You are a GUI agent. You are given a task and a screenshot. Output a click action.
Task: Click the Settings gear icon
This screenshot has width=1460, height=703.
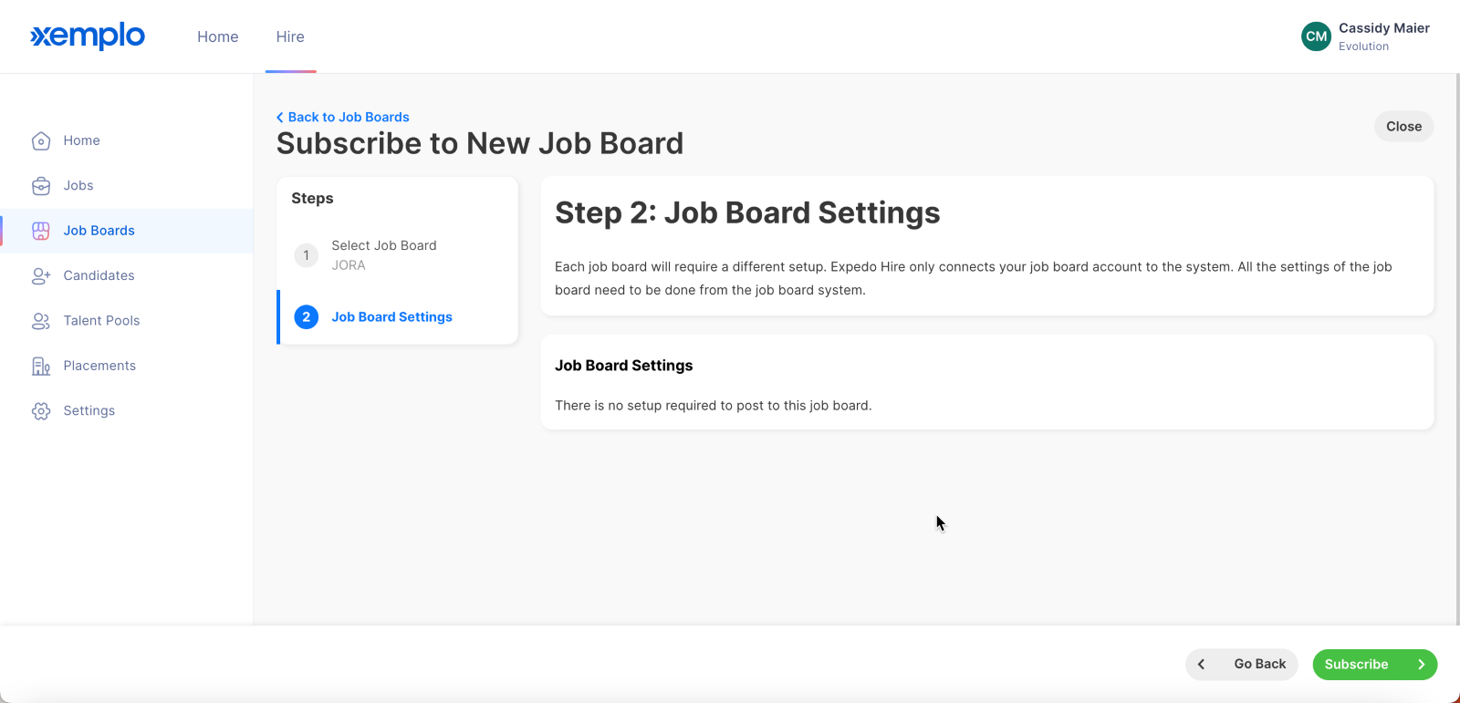coord(41,411)
